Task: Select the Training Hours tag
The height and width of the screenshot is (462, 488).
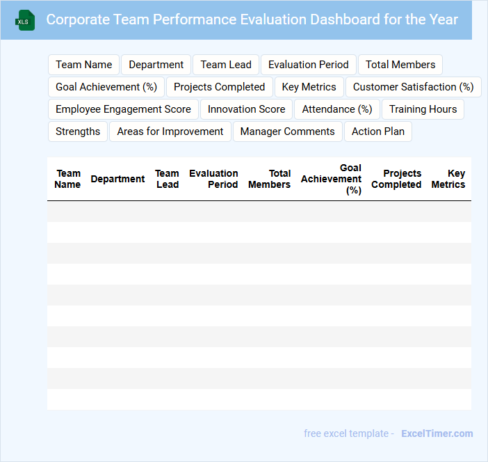Action: [x=423, y=109]
